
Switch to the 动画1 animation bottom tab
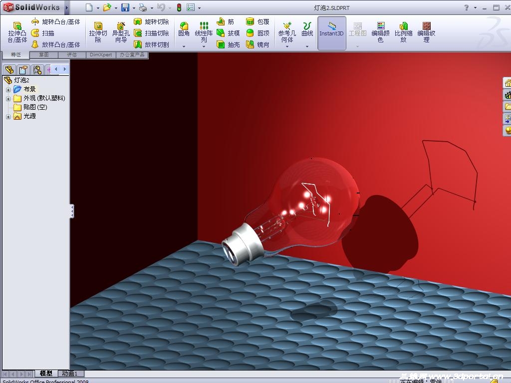point(70,373)
